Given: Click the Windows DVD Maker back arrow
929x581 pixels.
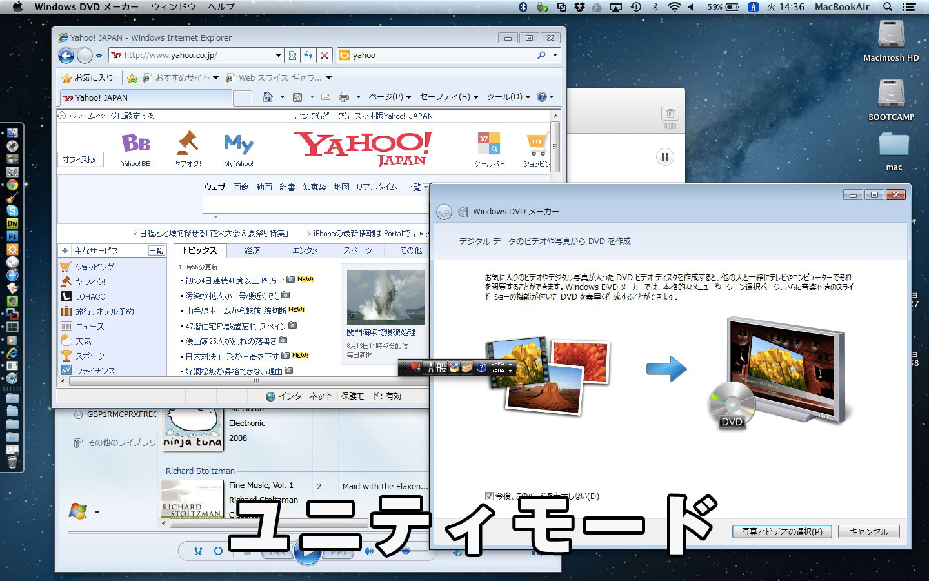Looking at the screenshot, I should [x=444, y=212].
